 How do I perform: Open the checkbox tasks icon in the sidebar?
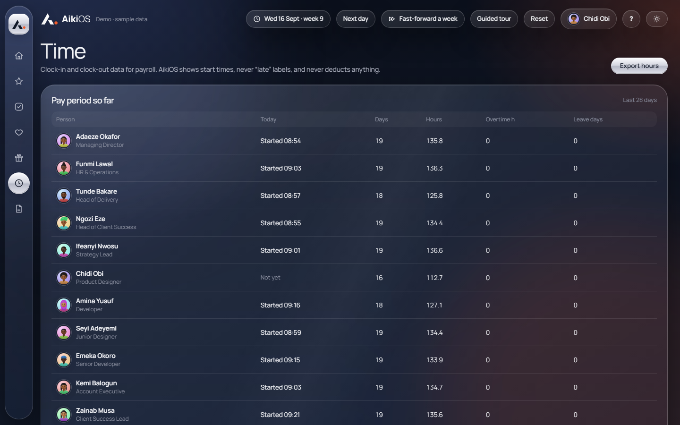19,107
